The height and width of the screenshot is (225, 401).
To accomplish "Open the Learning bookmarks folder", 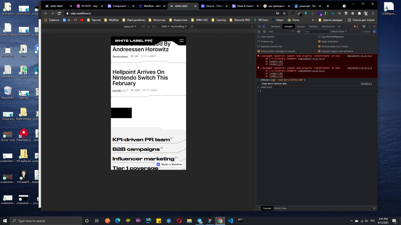I will [x=218, y=20].
